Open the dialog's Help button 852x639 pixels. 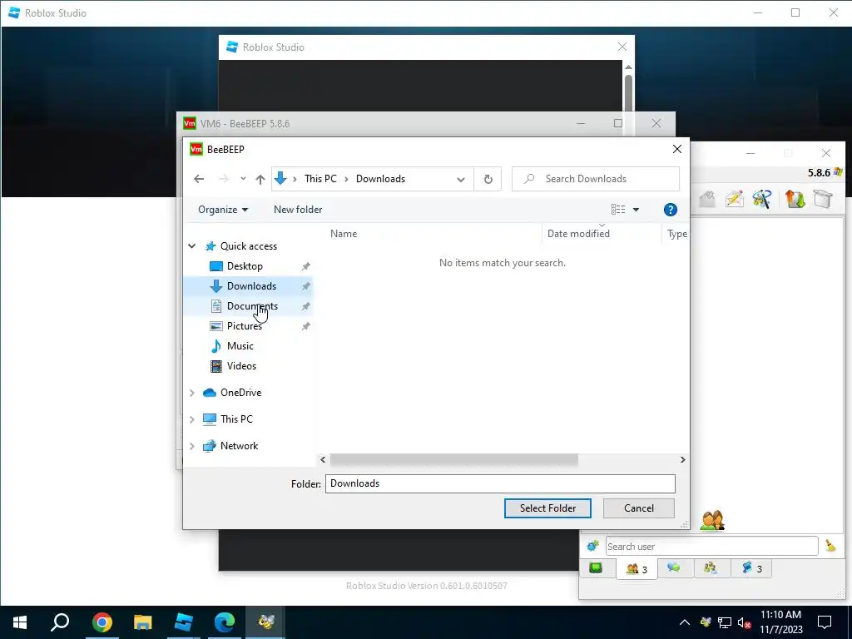(x=670, y=210)
